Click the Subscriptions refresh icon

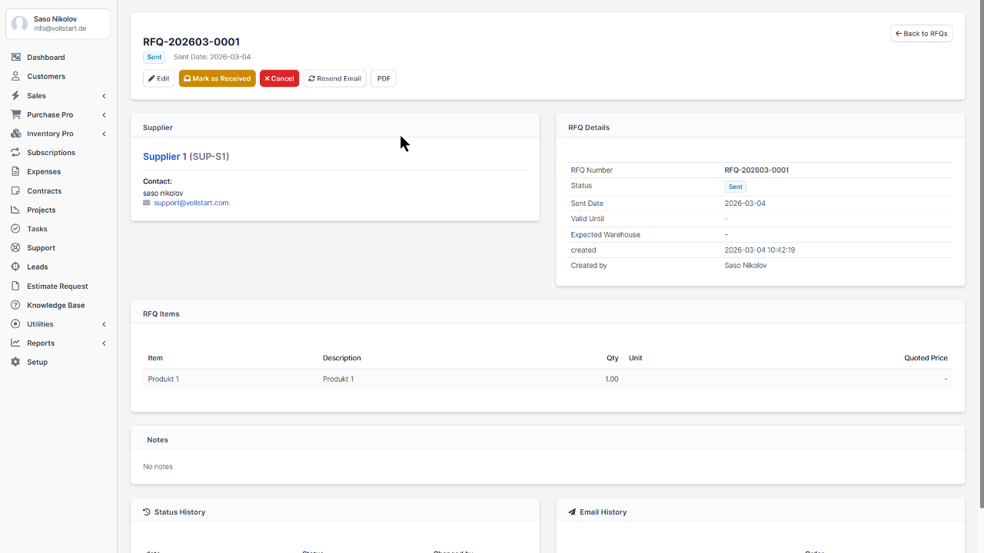[15, 153]
